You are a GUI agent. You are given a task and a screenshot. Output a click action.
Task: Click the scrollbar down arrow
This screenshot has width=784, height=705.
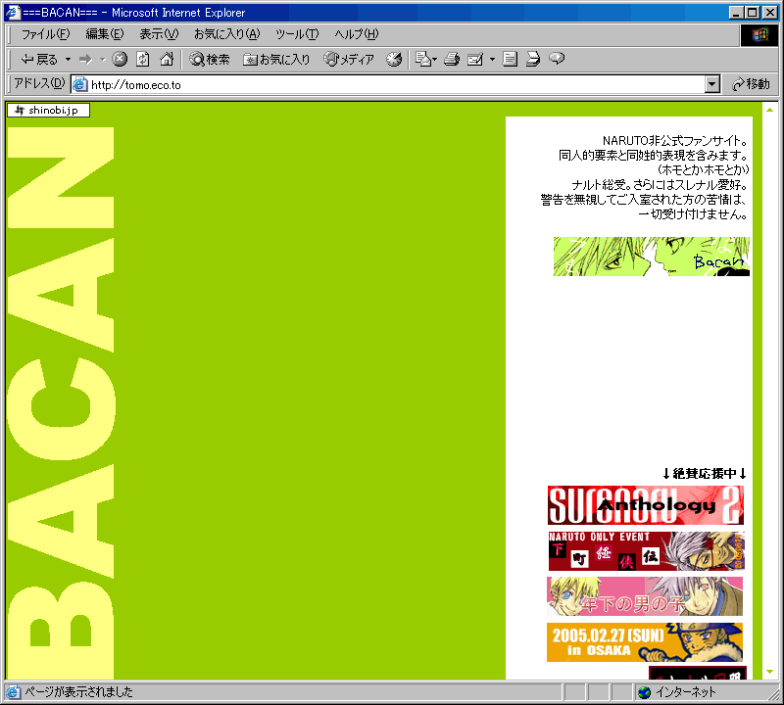[769, 672]
